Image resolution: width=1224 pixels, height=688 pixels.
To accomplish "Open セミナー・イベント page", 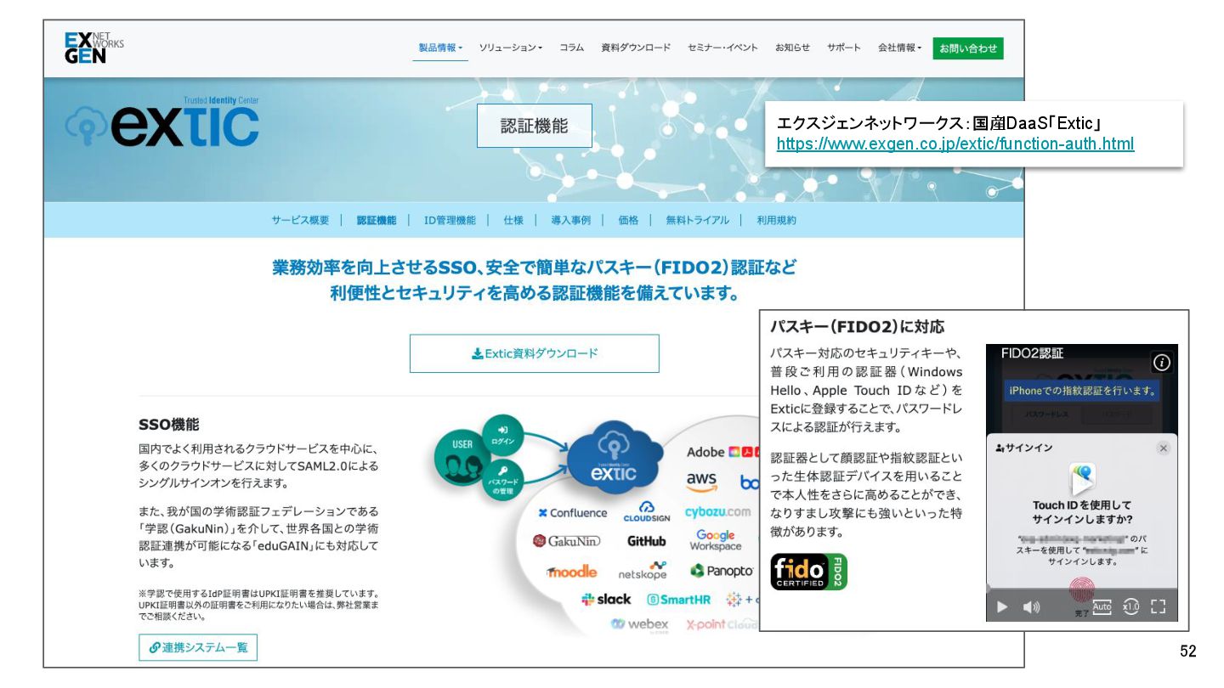I will tap(722, 48).
